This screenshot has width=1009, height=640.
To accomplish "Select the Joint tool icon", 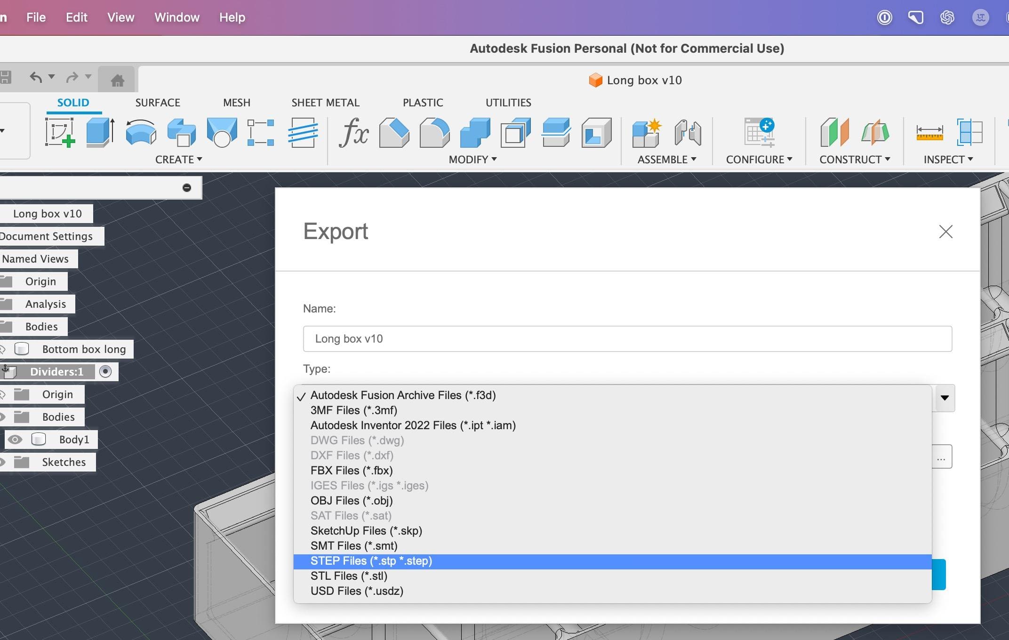I will tap(688, 132).
